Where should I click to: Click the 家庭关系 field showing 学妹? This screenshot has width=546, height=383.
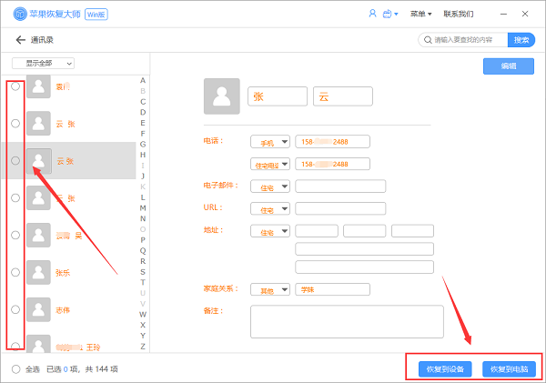click(x=332, y=289)
